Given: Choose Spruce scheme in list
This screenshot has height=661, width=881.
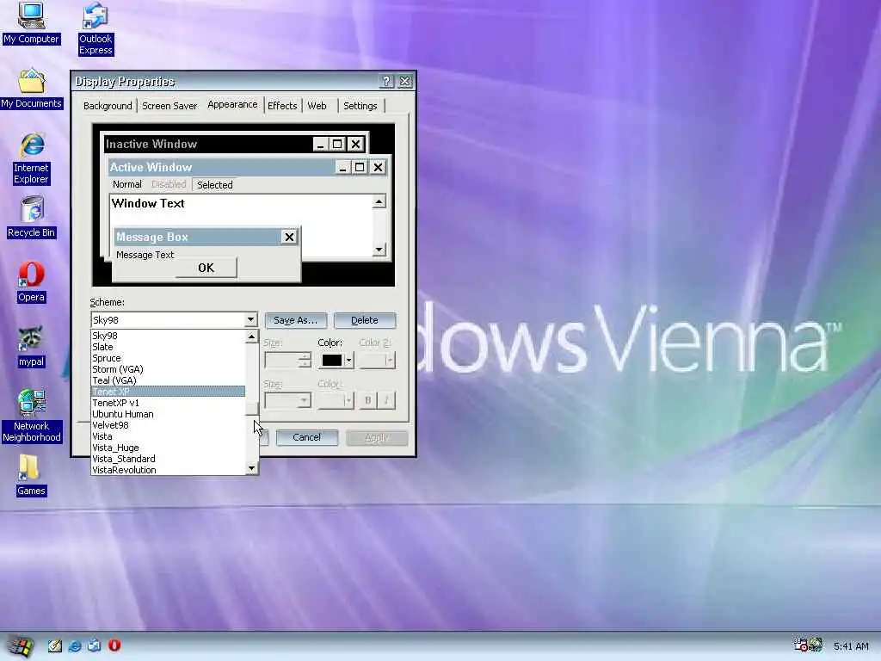Looking at the screenshot, I should 168,358.
